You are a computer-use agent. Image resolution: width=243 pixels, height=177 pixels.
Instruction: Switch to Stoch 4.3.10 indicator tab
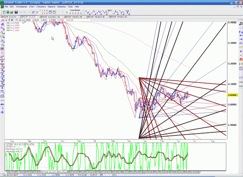point(78,172)
